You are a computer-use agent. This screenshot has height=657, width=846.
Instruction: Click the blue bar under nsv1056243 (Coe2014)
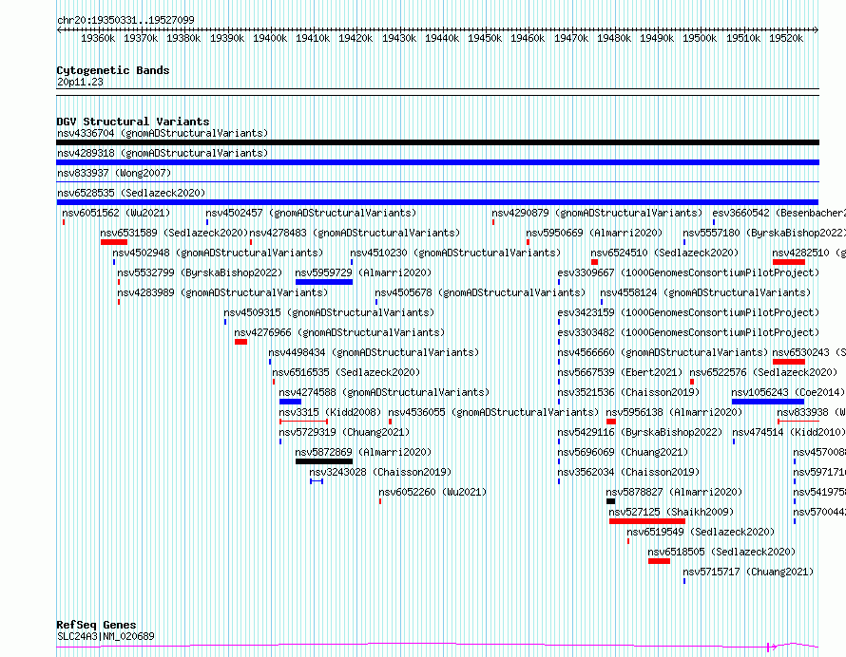click(x=768, y=402)
